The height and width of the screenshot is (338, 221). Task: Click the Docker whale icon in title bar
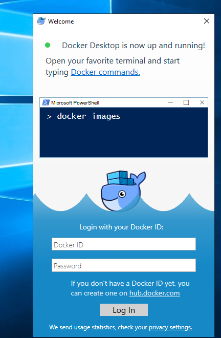41,21
